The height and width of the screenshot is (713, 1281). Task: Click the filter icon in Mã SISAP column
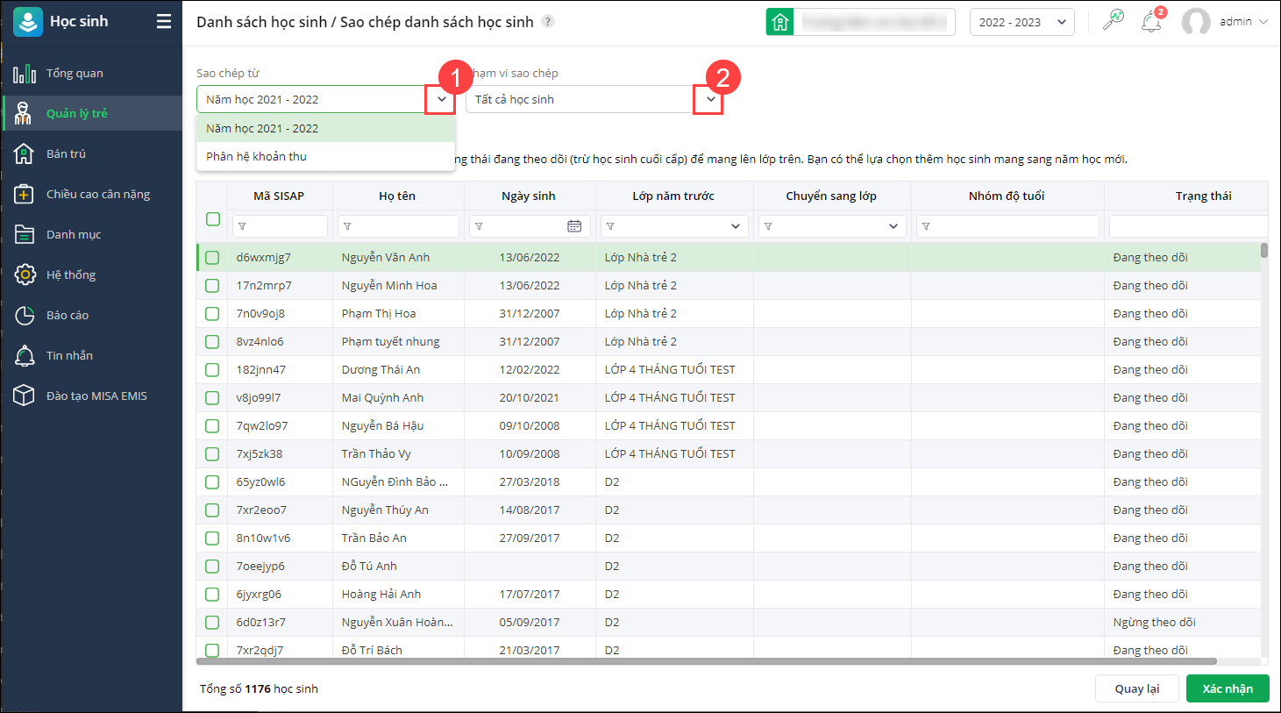(x=242, y=226)
